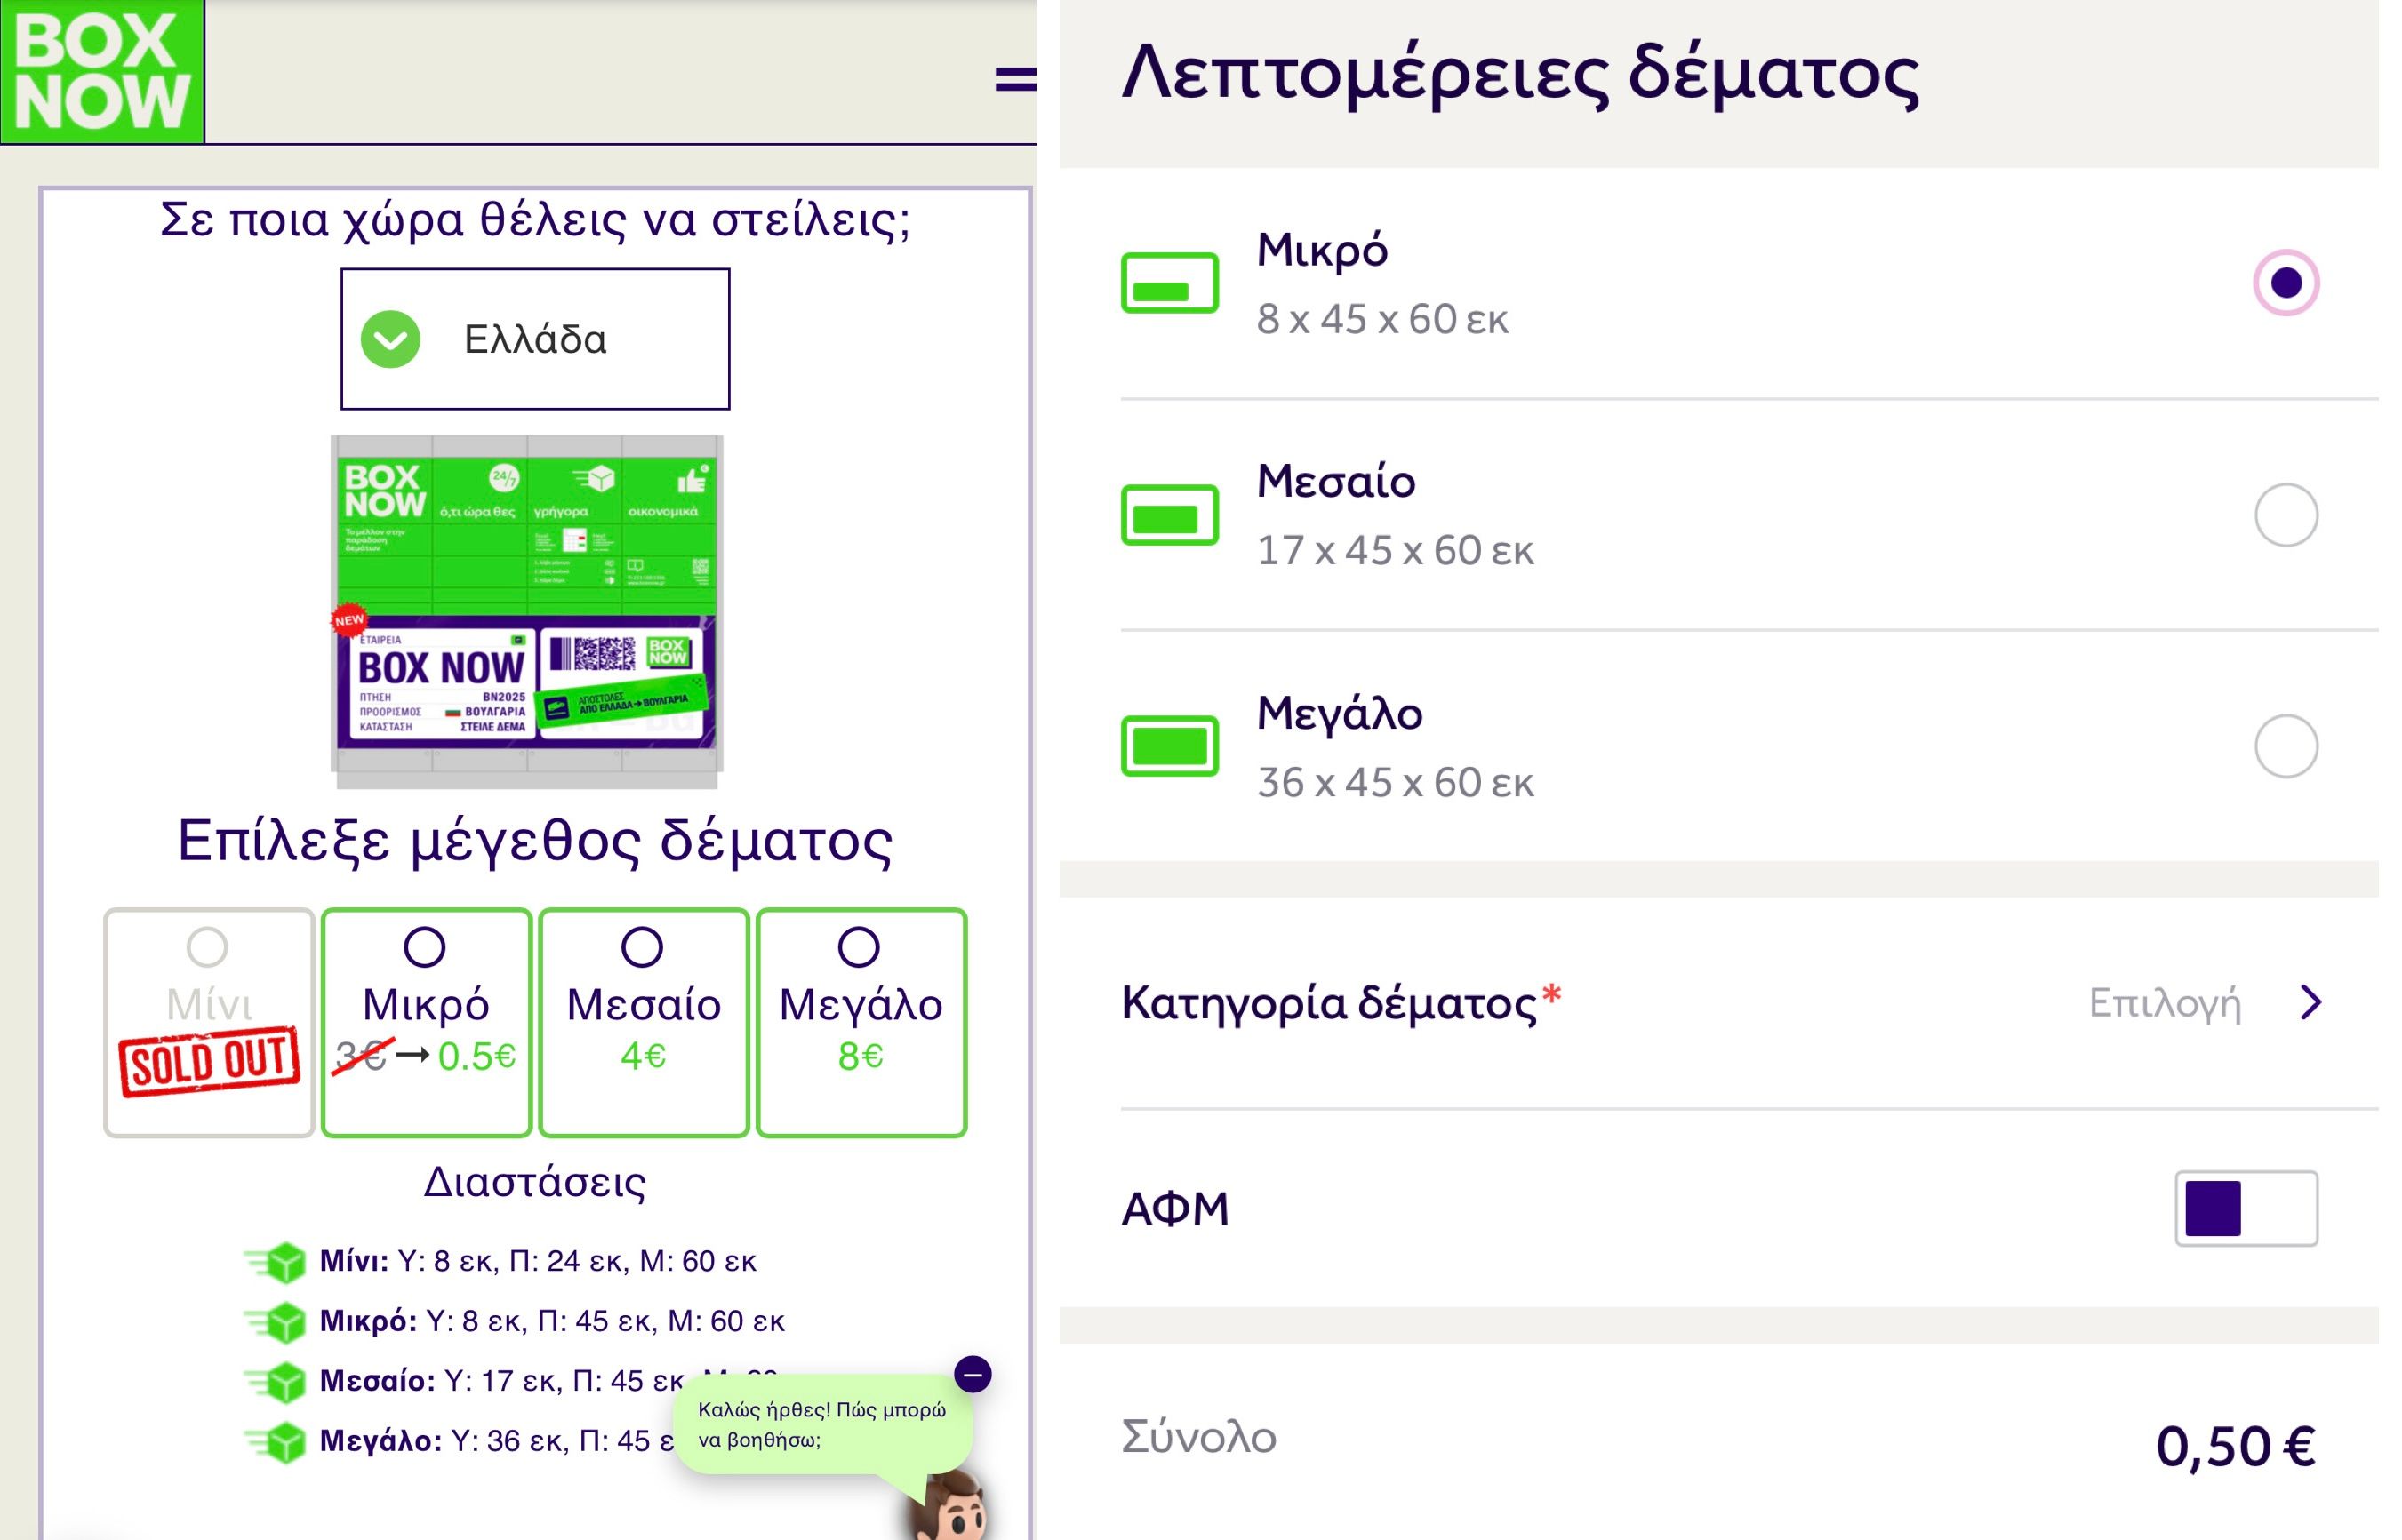Minimize the chat bubble with the minus button

[973, 1374]
